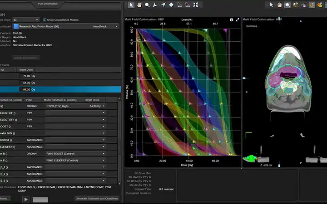
Task: Select the zoom magnifier in DVH toolbar
Action: 147,5
